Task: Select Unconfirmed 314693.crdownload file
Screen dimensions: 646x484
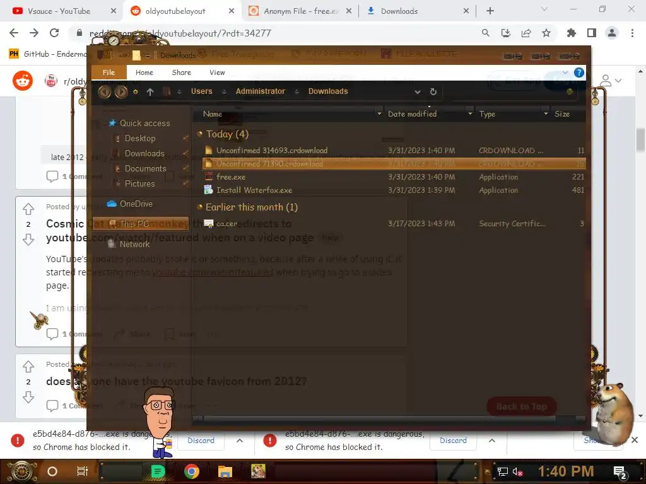Action: (x=394, y=150)
